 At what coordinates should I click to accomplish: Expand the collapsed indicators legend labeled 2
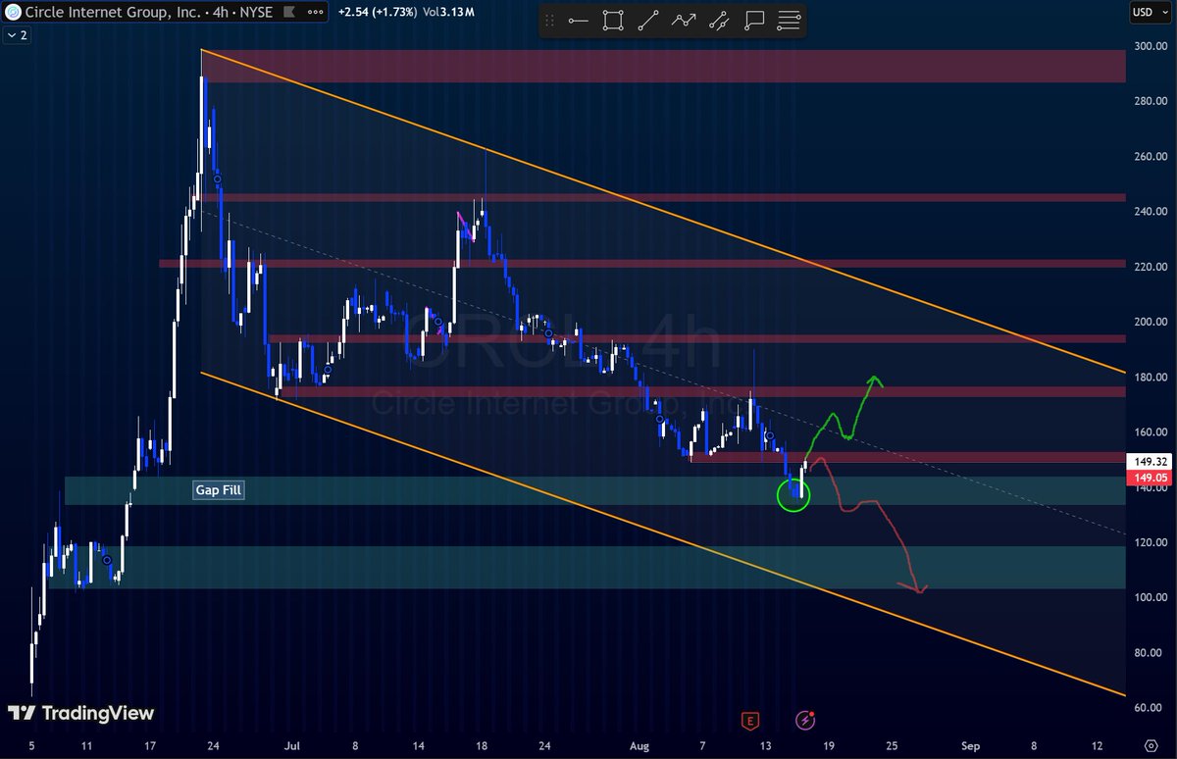coord(18,35)
